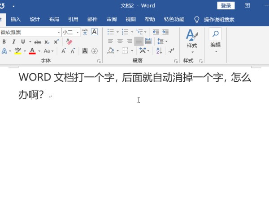The width and height of the screenshot is (269, 201).
Task: Click the increase indent icon
Action: 165,32
